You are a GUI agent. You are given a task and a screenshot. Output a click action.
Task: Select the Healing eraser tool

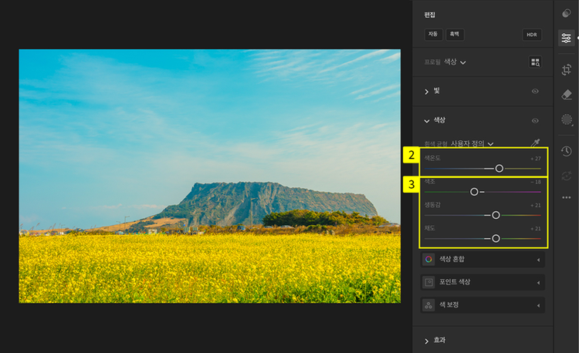[x=567, y=94]
